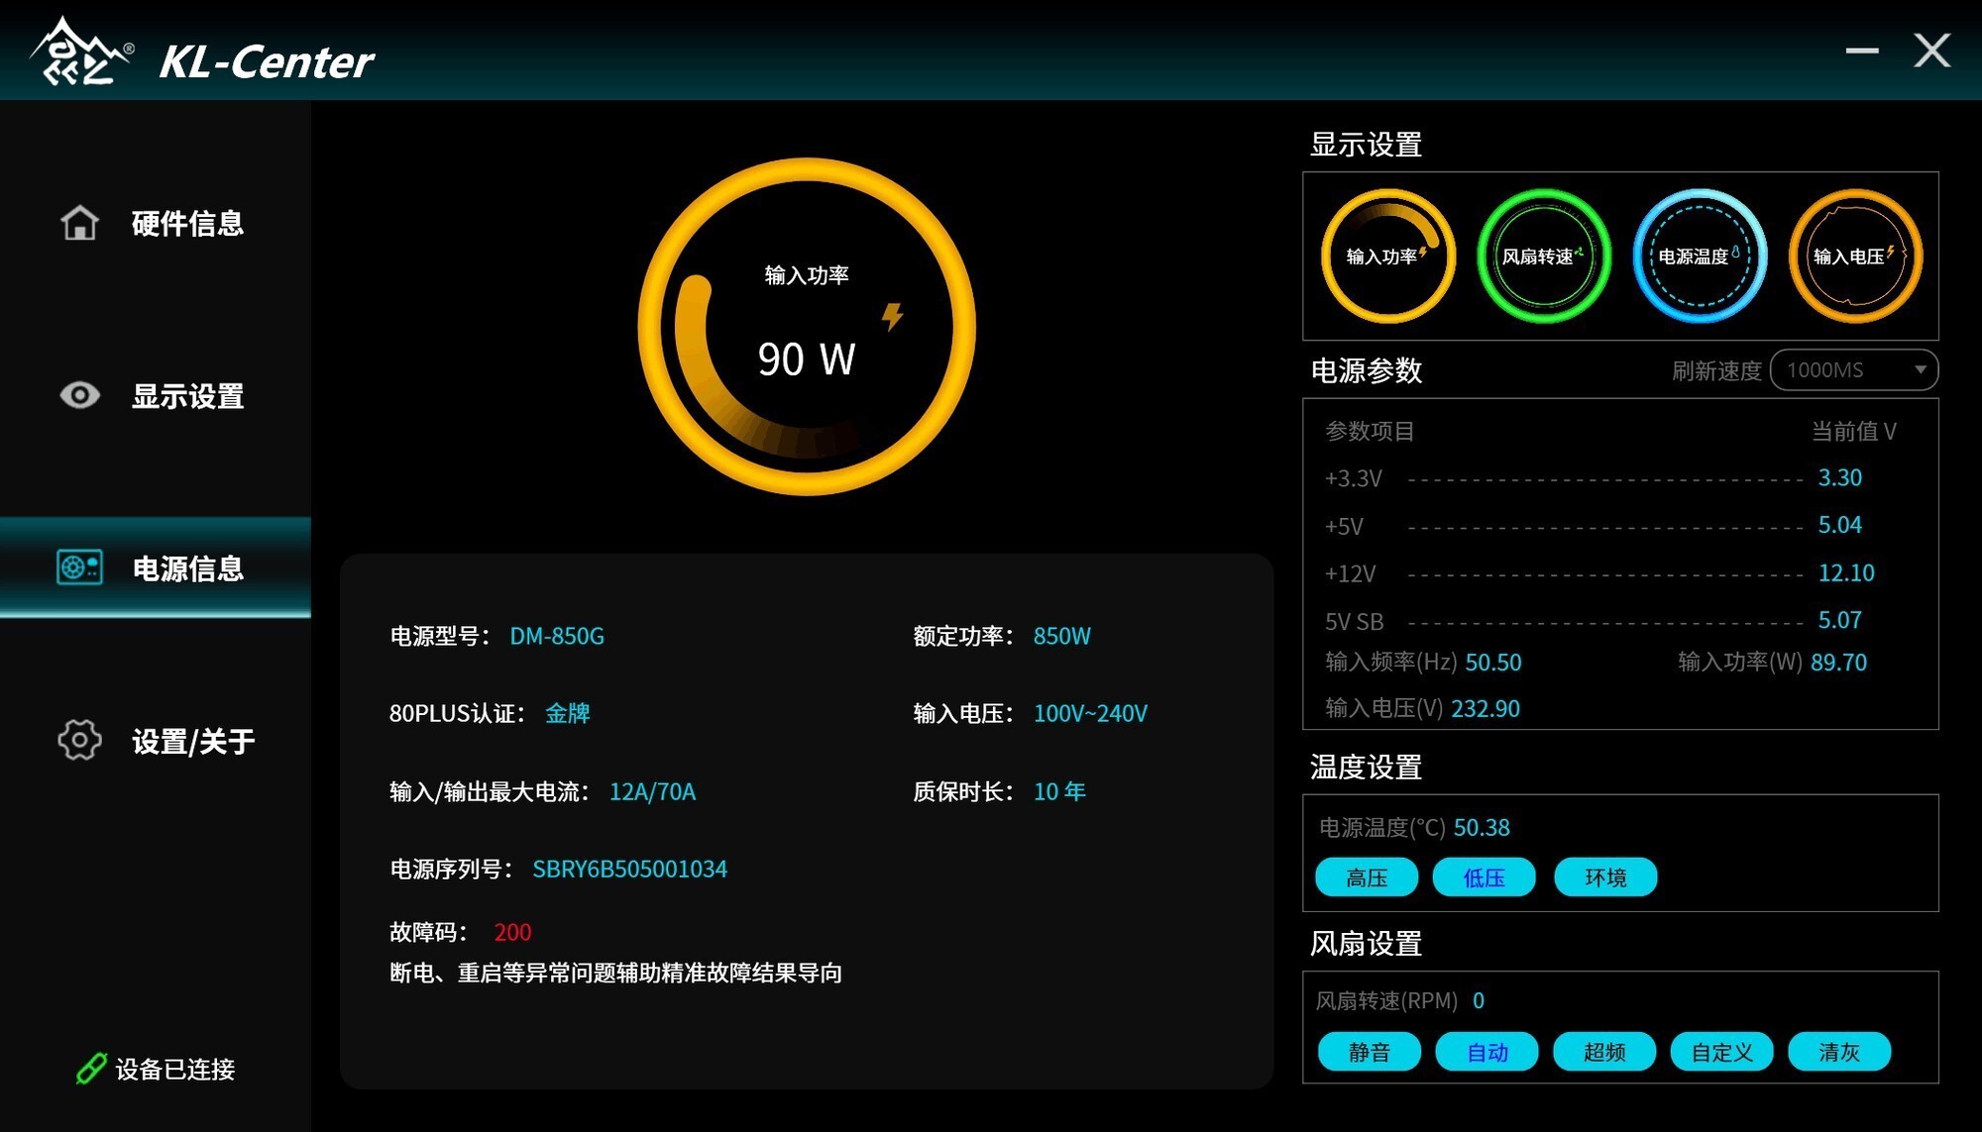Image resolution: width=1982 pixels, height=1132 pixels.
Task: Open the 刷新速度 1000MS dropdown
Action: point(1843,370)
